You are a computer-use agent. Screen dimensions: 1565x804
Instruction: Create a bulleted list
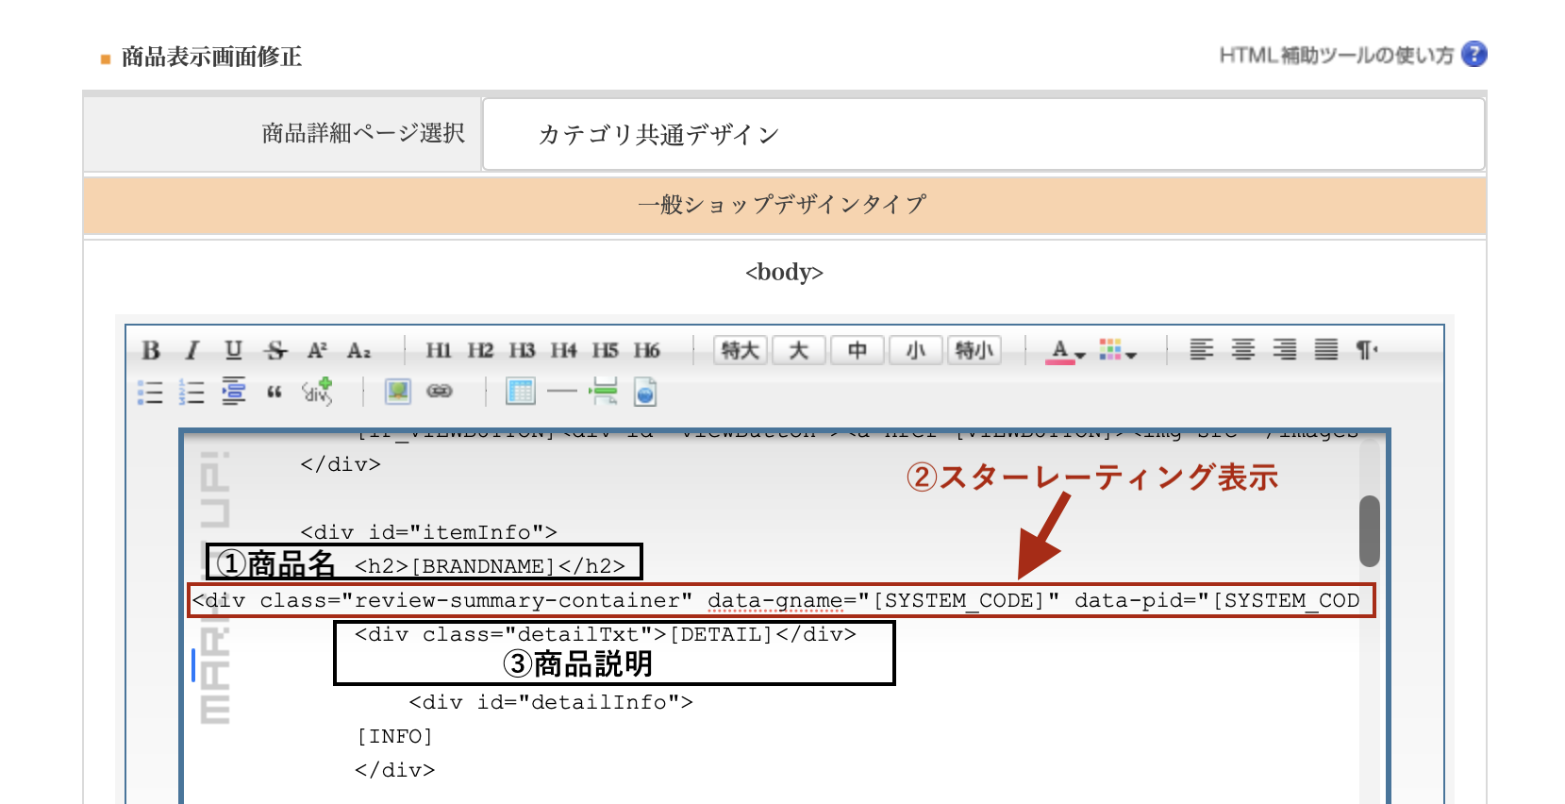150,392
